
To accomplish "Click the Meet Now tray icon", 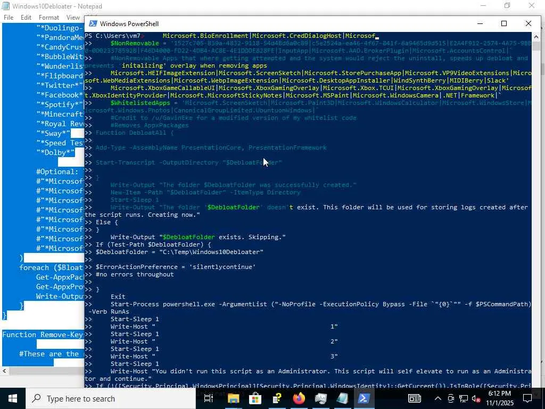I will click(451, 398).
